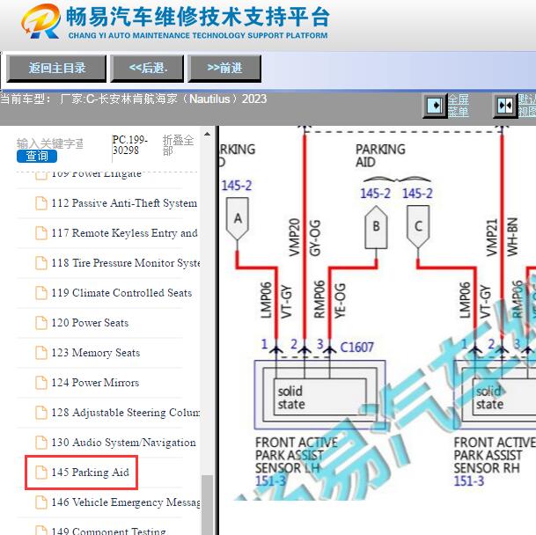Click document icon beside 117 Remote Keyless

click(41, 233)
